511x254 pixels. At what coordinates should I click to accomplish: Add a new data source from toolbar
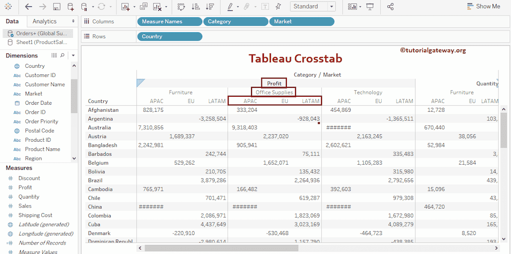70,6
